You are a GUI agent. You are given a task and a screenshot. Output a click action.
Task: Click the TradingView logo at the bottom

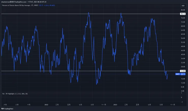pos(7,109)
